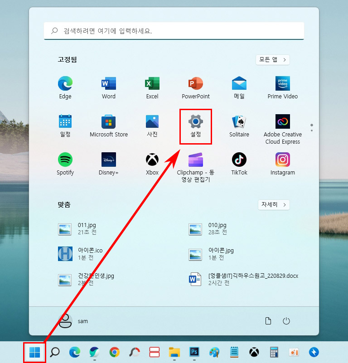The height and width of the screenshot is (363, 348).
Task: Open the 메일 mail app
Action: 239,88
